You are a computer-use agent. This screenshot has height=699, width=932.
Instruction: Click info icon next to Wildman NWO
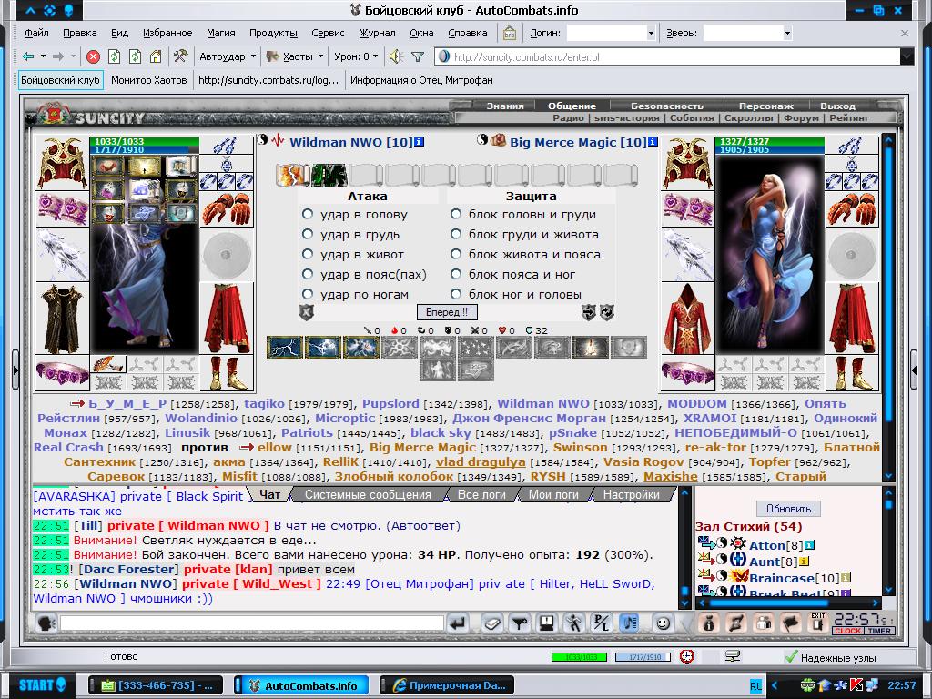[420, 142]
